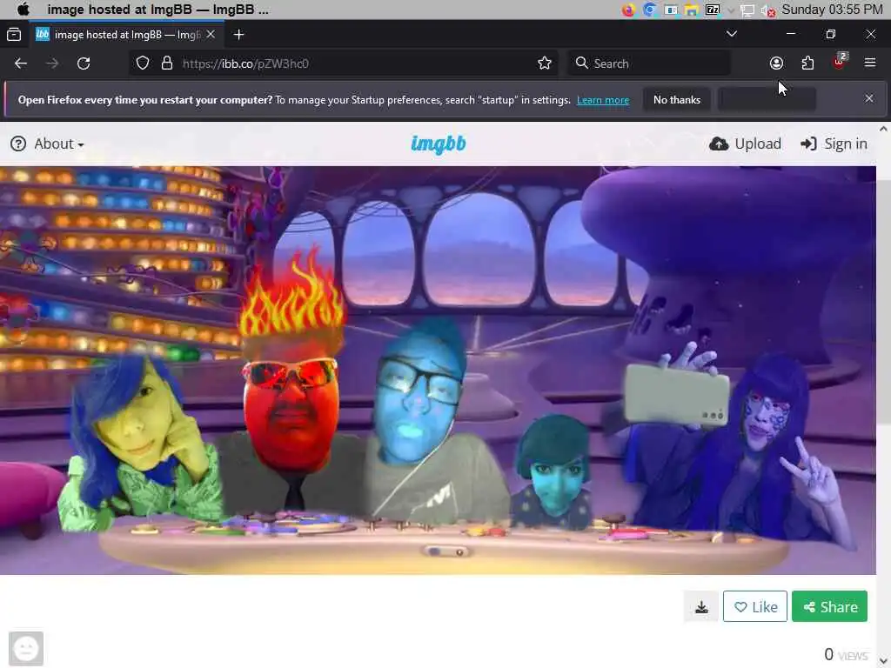Click the site security padlock icon

[x=166, y=63]
